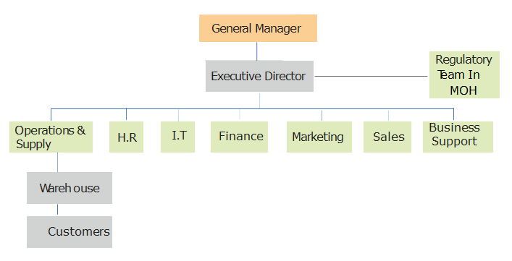
Task: Select the Warehouse box
Action: [x=70, y=188]
